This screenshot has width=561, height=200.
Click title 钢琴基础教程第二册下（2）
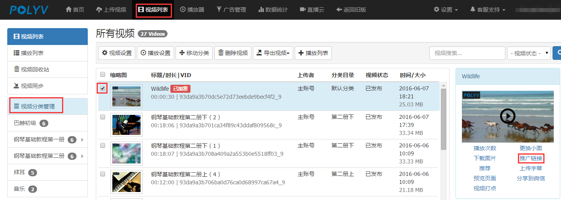(186, 117)
